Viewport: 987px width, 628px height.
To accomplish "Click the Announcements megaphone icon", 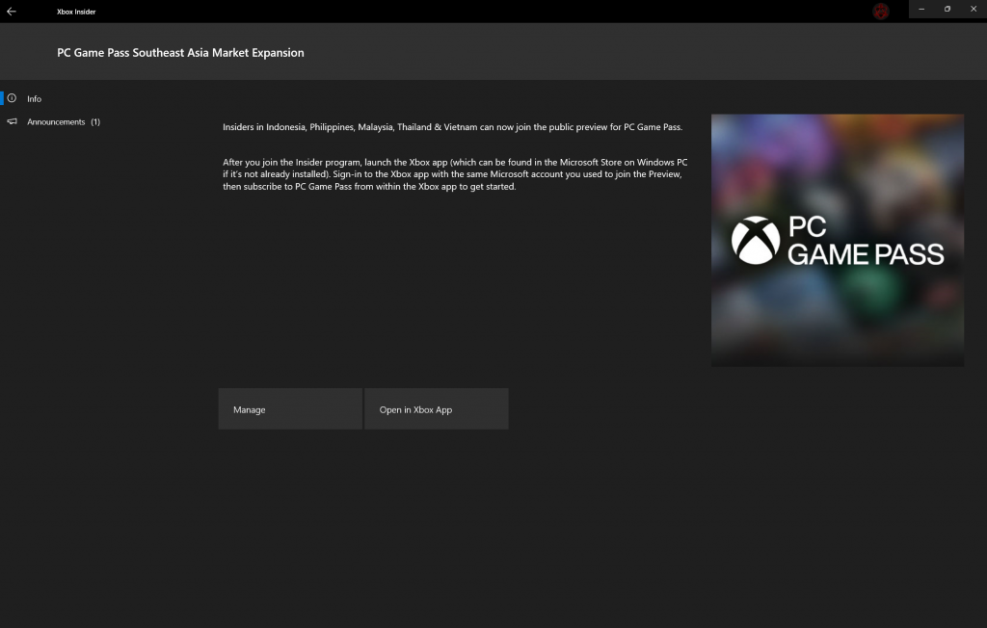I will pyautogui.click(x=13, y=122).
